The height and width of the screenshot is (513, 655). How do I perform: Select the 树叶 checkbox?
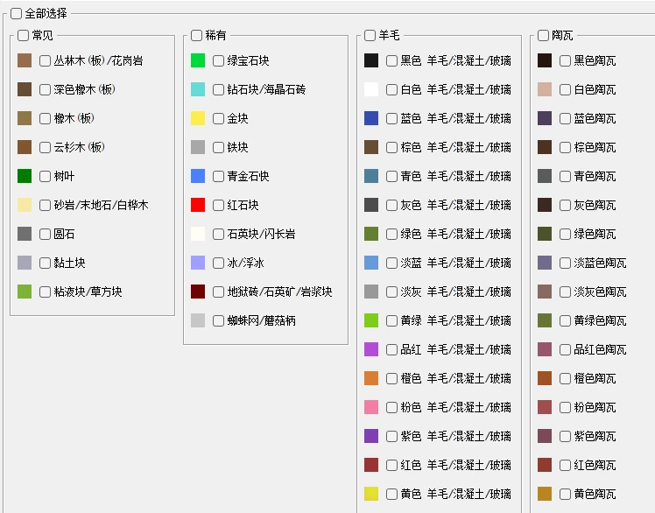tap(46, 176)
